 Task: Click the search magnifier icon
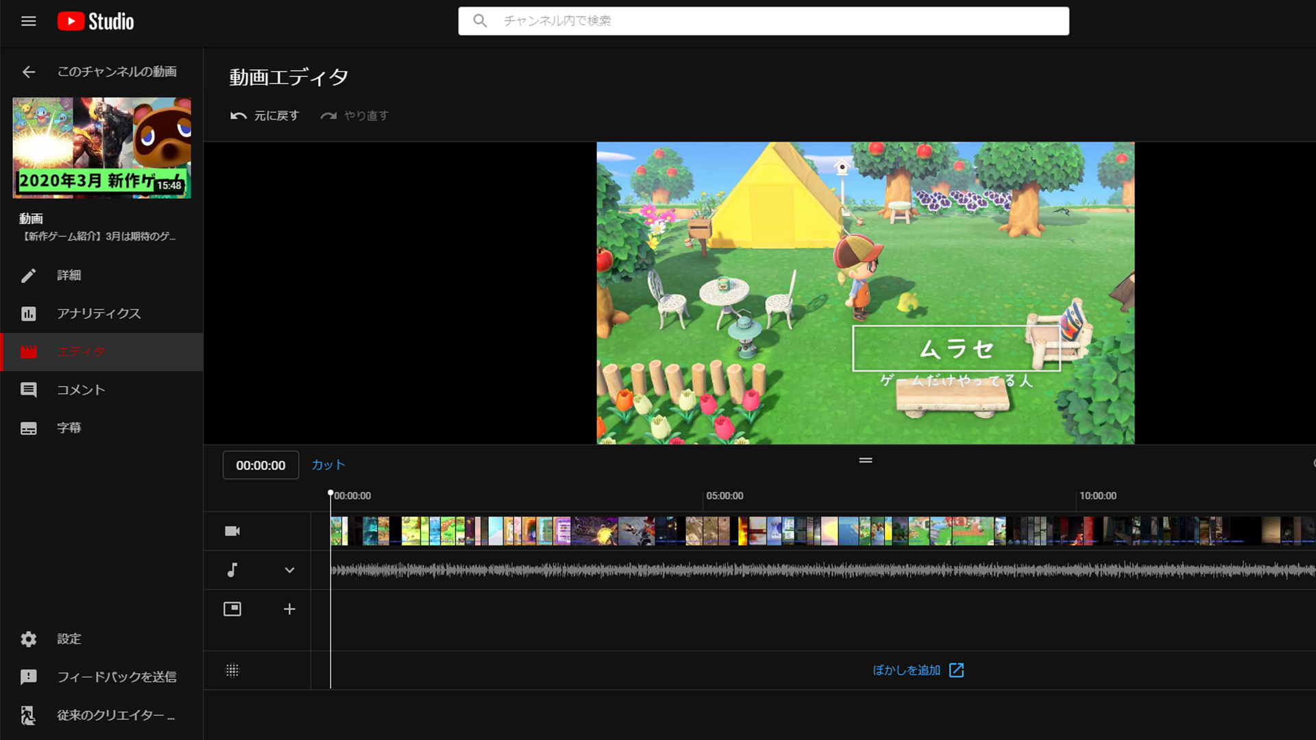[480, 21]
